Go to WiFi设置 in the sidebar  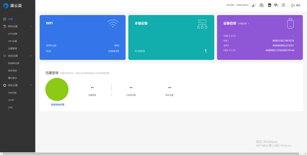click(x=13, y=41)
